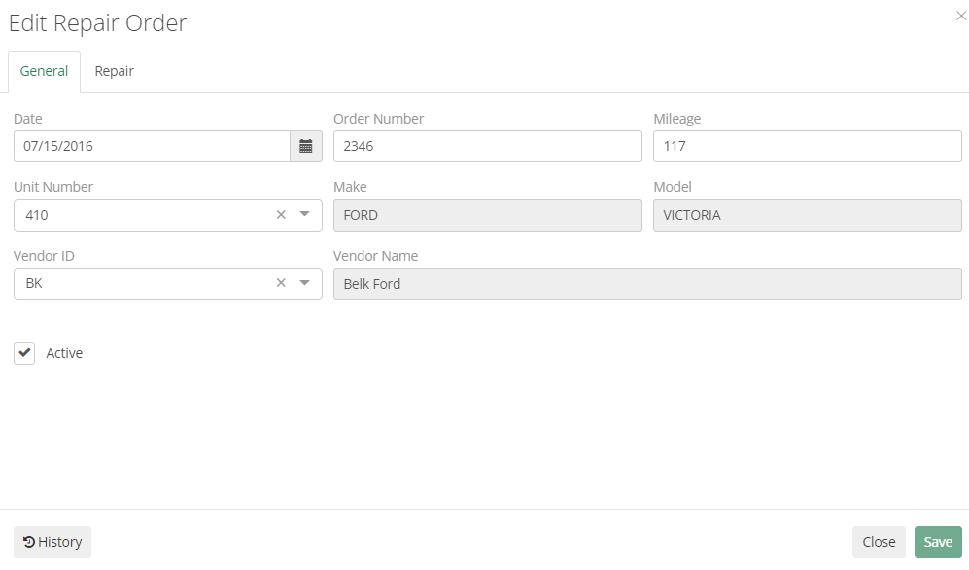Switch to the Repair tab
Image resolution: width=969 pixels, height=570 pixels.
114,71
